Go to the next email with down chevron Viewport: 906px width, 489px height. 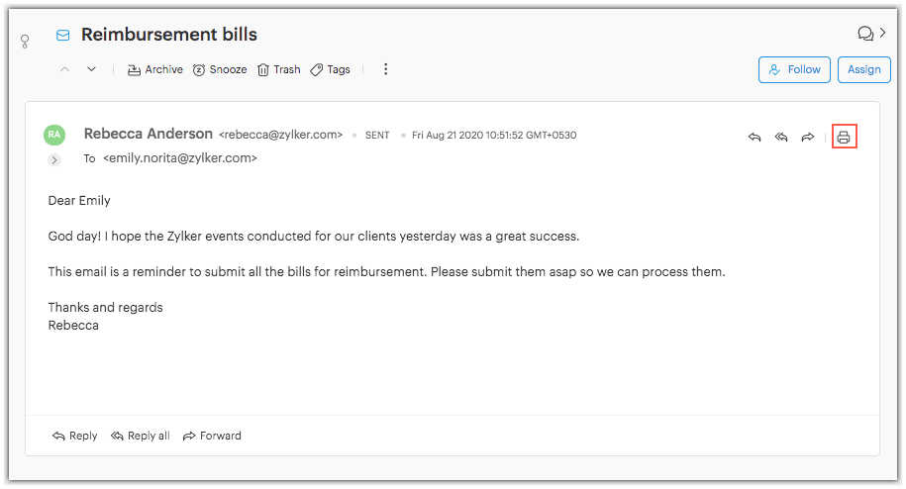point(91,69)
